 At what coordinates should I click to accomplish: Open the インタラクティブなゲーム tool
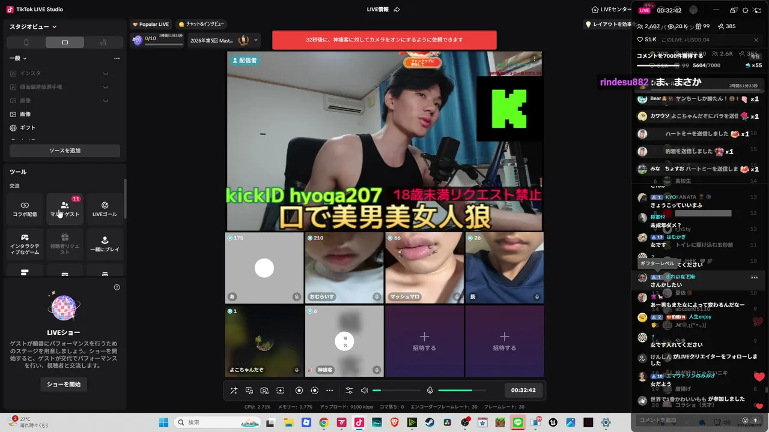pyautogui.click(x=25, y=244)
